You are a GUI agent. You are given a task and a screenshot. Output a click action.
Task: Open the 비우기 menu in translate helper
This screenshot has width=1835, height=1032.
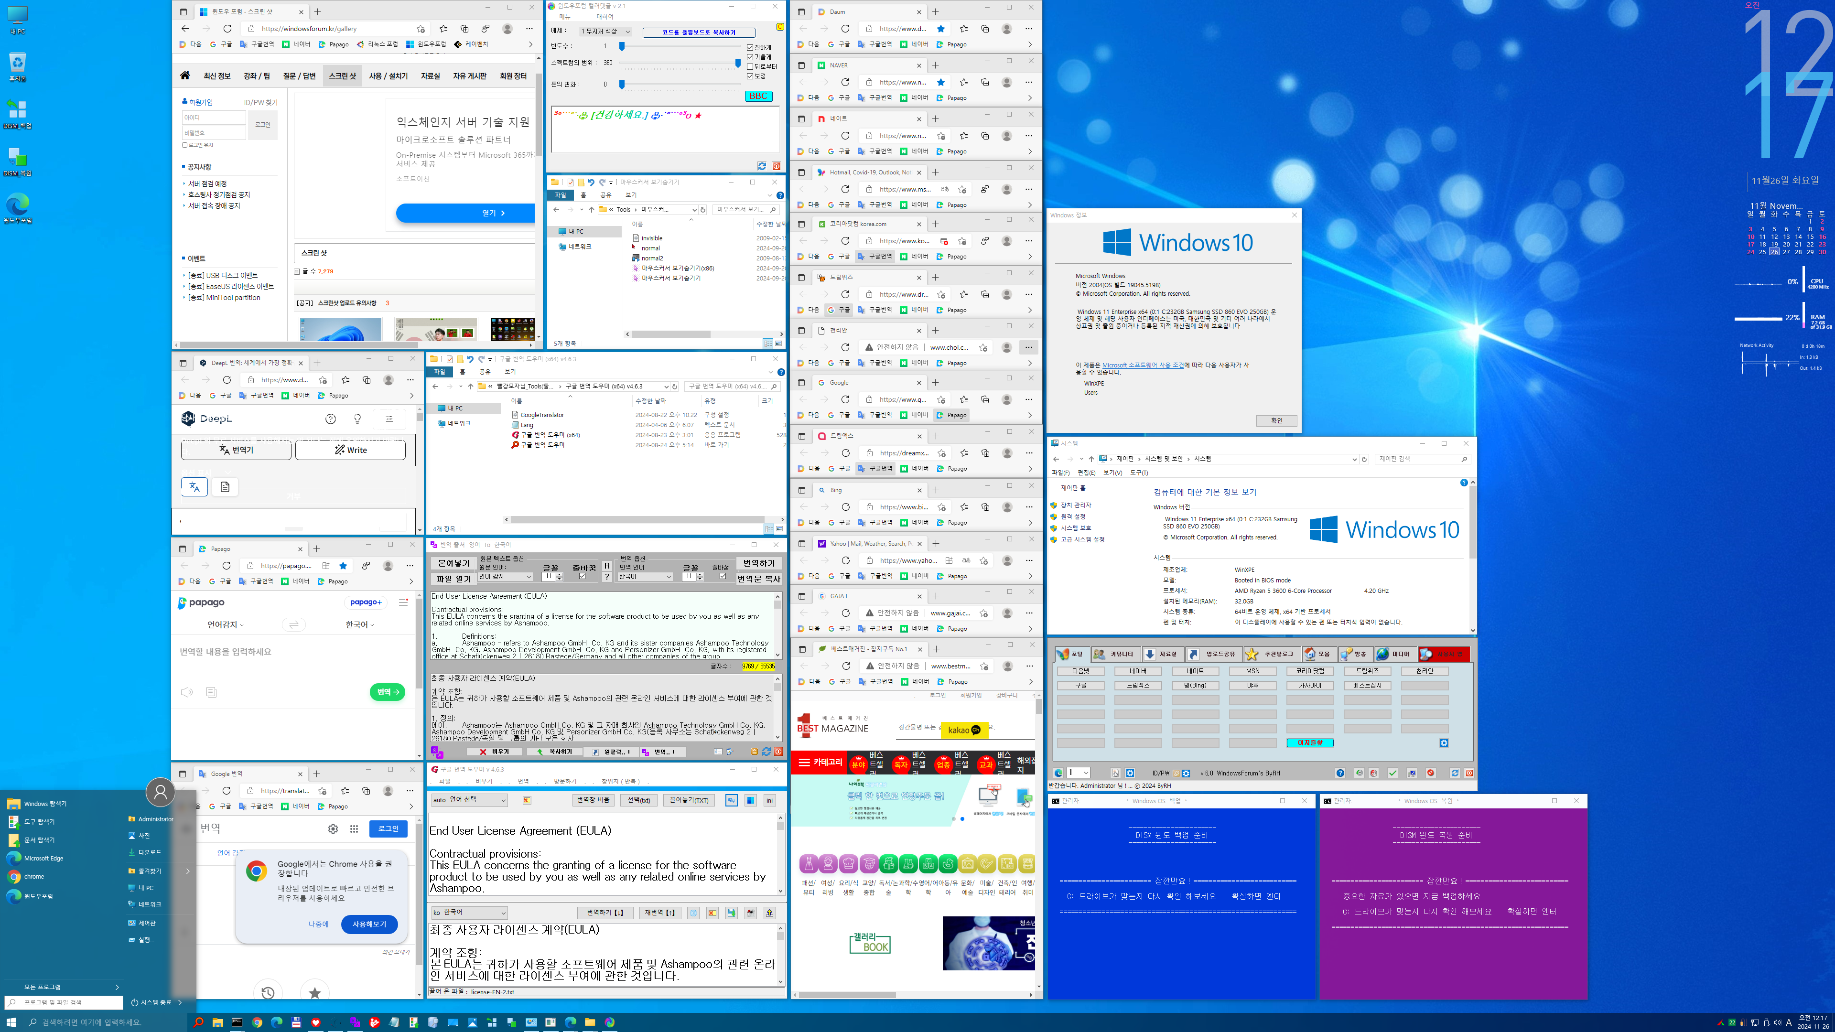484,781
